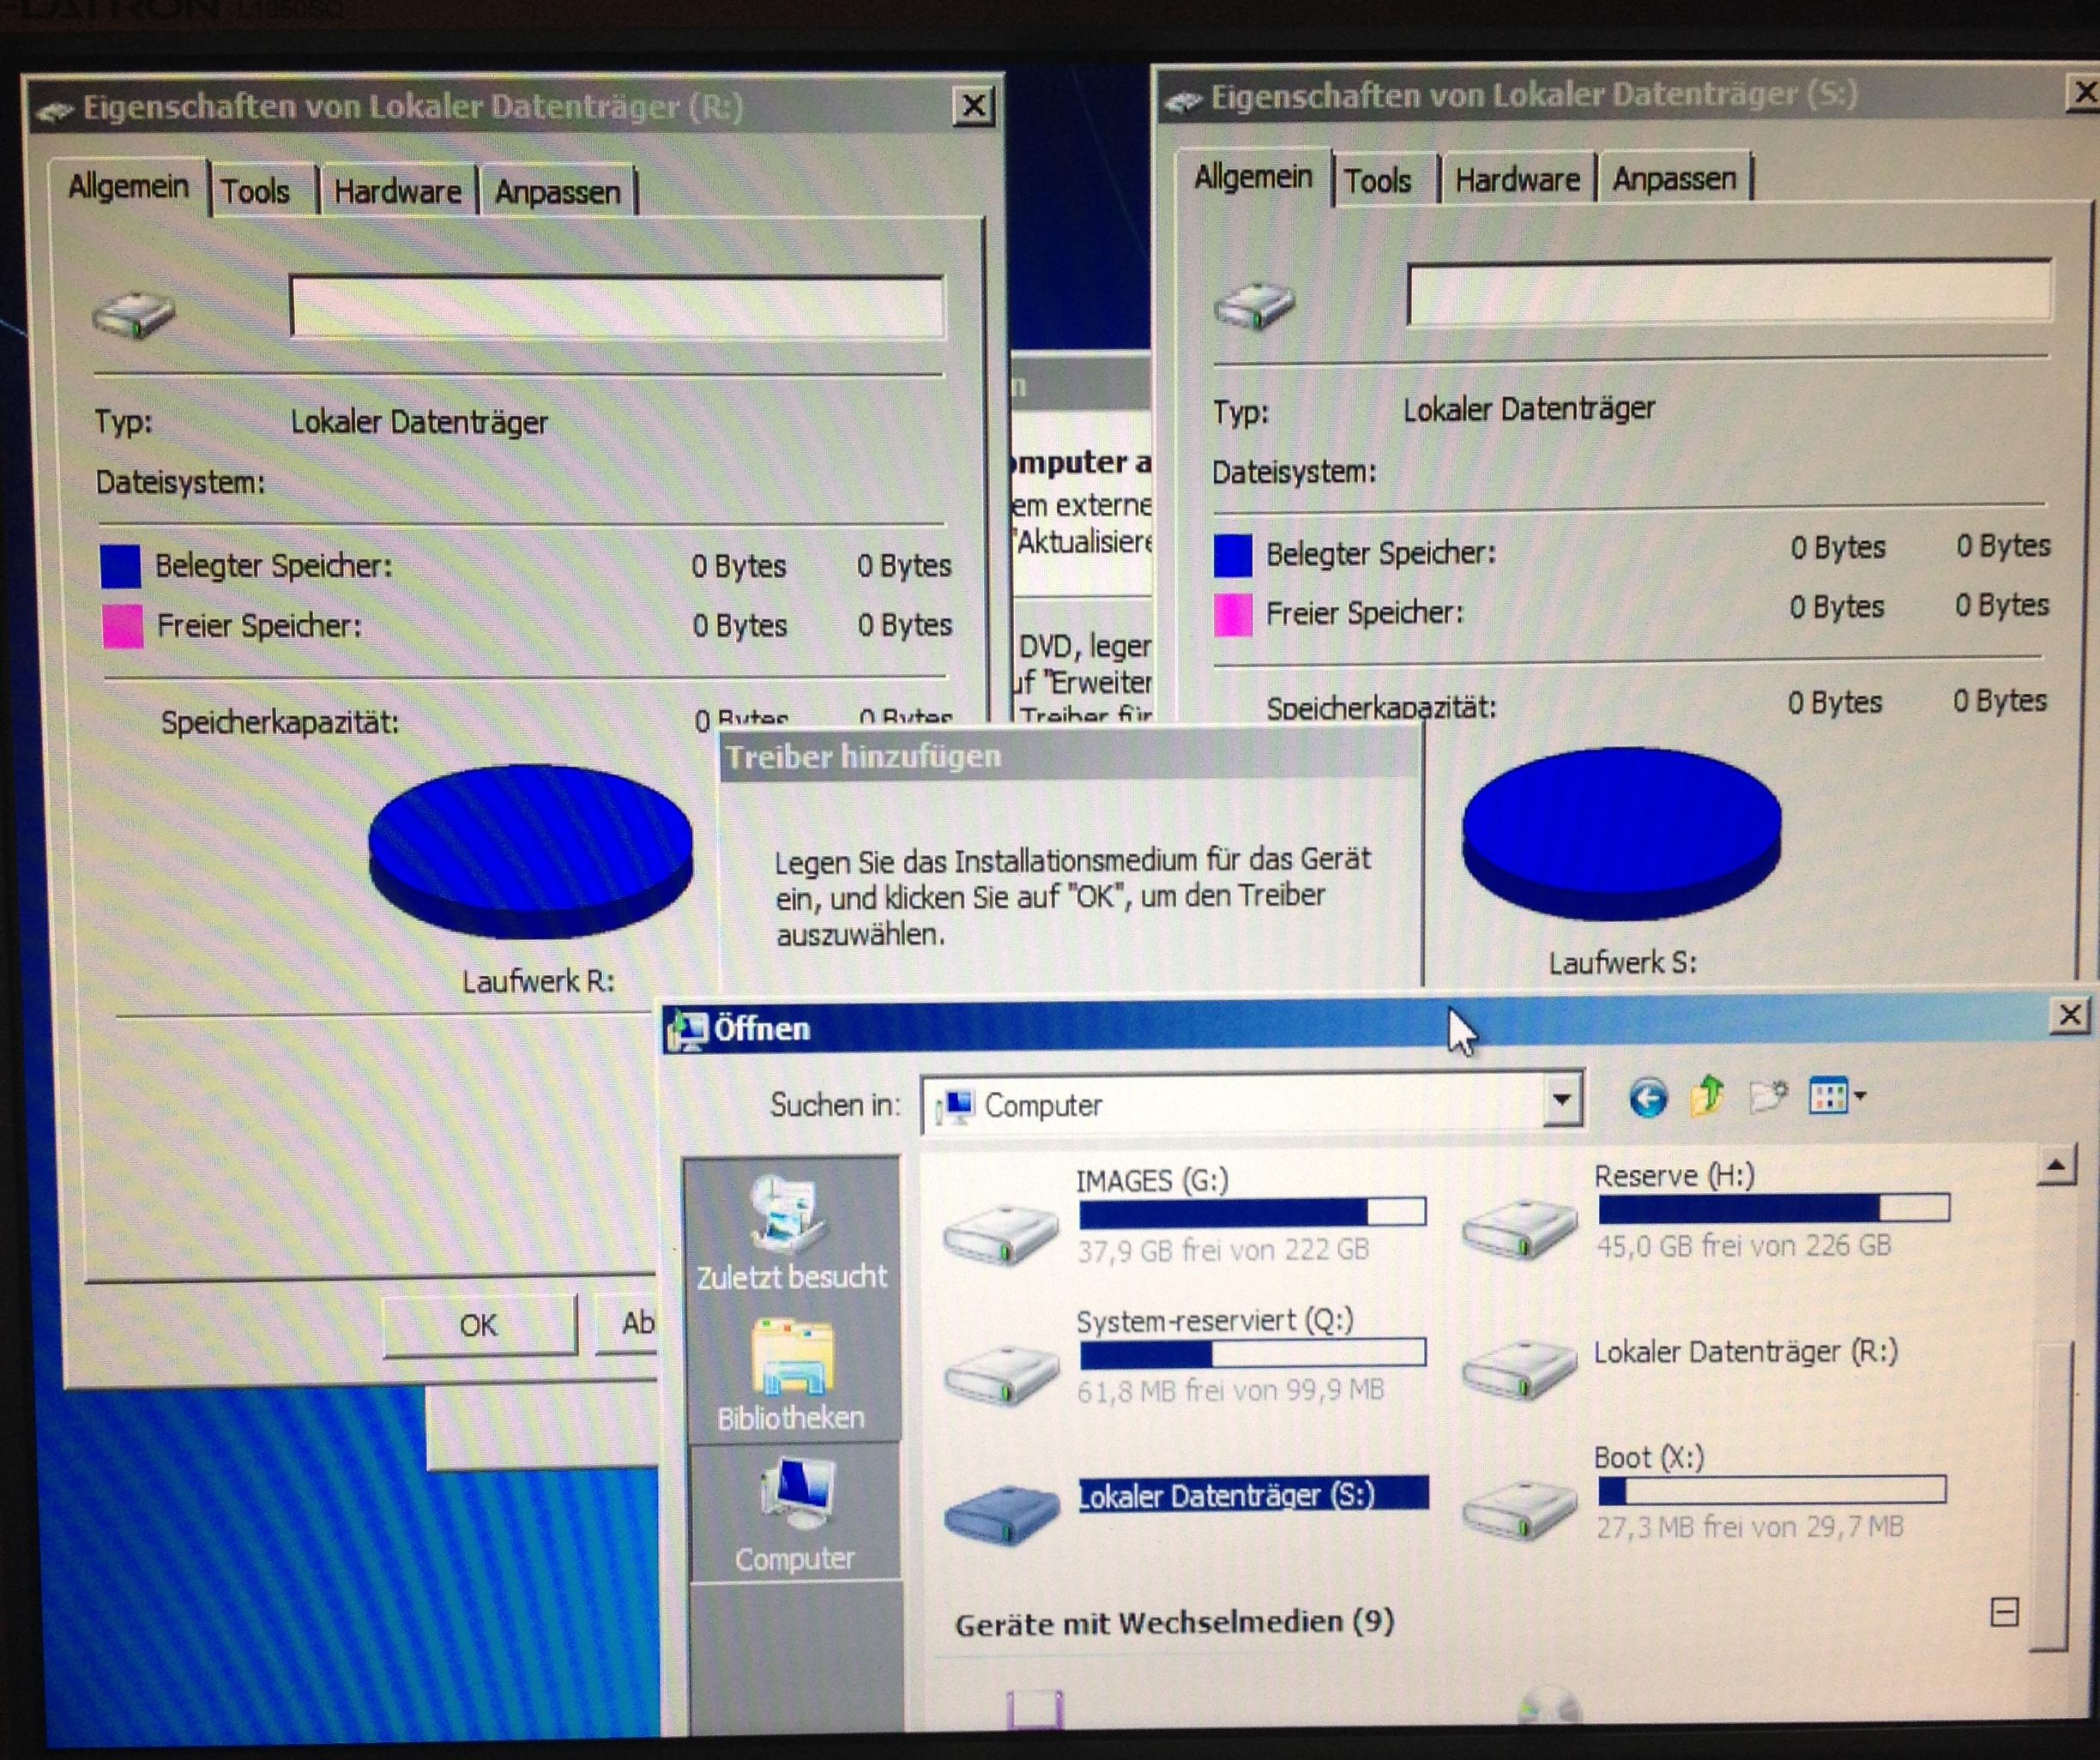Open the view menu icon in Öffnen toolbar

click(1836, 1097)
